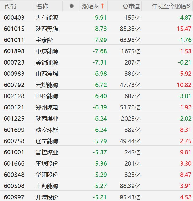Click the 5.92 year-to-date value
The width and height of the screenshot is (193, 201).
(186, 74)
